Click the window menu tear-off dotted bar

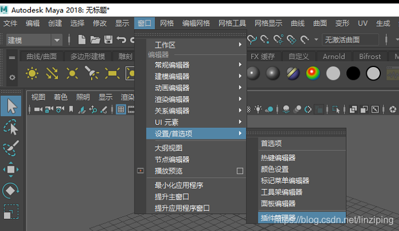click(x=190, y=34)
